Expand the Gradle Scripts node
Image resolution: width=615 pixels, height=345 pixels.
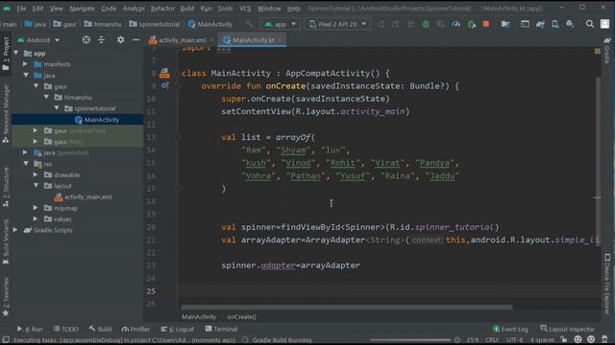click(15, 230)
